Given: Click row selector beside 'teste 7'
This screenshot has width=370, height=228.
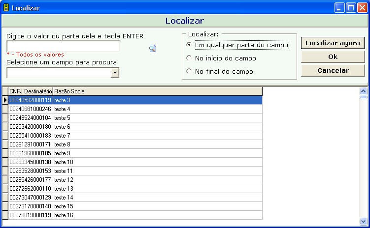Looking at the screenshot, I should click(x=5, y=136).
